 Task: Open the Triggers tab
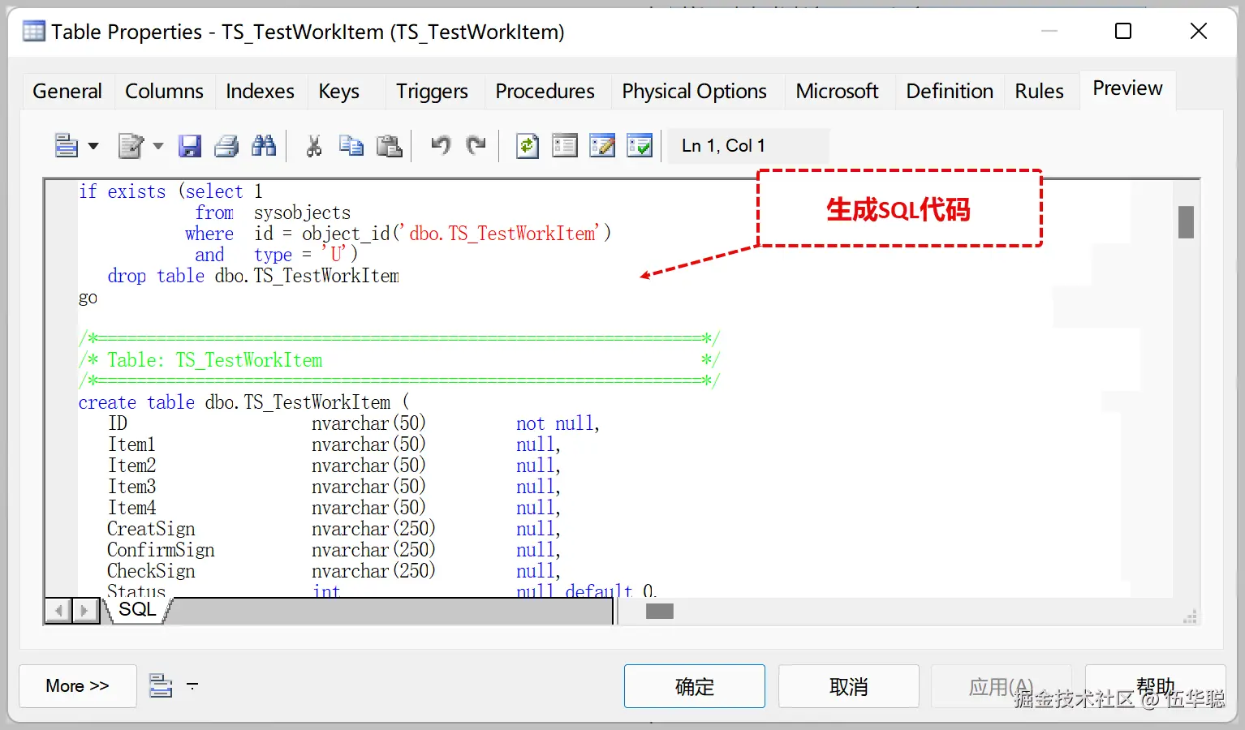click(x=432, y=91)
